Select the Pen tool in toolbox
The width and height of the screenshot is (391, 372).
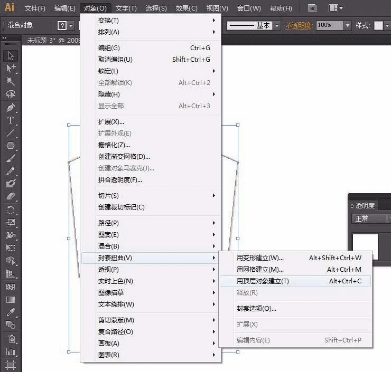pyautogui.click(x=11, y=107)
